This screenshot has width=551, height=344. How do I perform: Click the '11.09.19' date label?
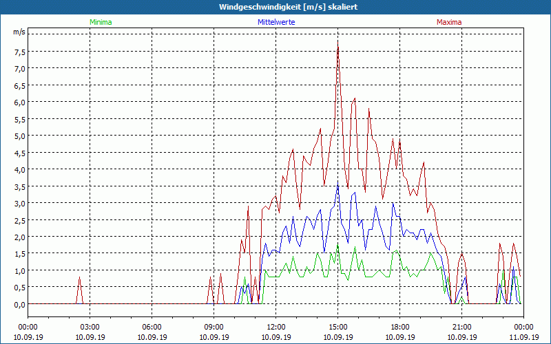tap(523, 337)
